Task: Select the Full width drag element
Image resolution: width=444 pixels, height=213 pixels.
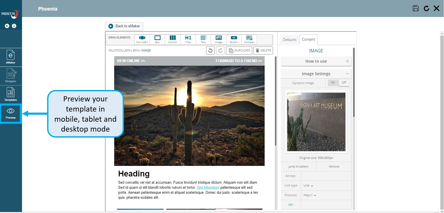Action: 142,40
